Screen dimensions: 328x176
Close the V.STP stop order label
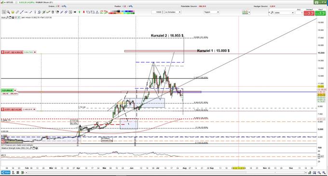[35, 109]
